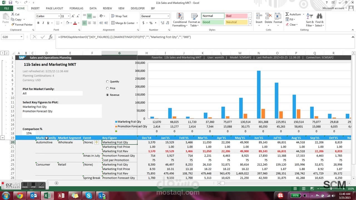
Task: Open Windows Start menu
Action: [6, 196]
